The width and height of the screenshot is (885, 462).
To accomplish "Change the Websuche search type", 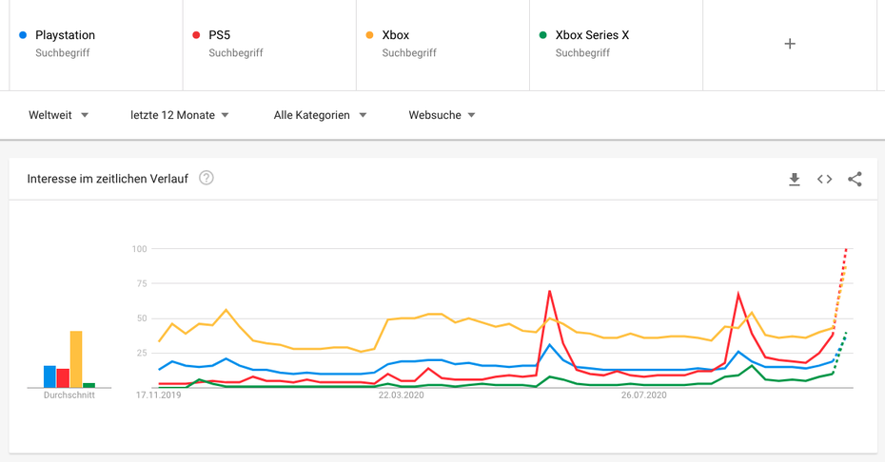I will point(442,115).
